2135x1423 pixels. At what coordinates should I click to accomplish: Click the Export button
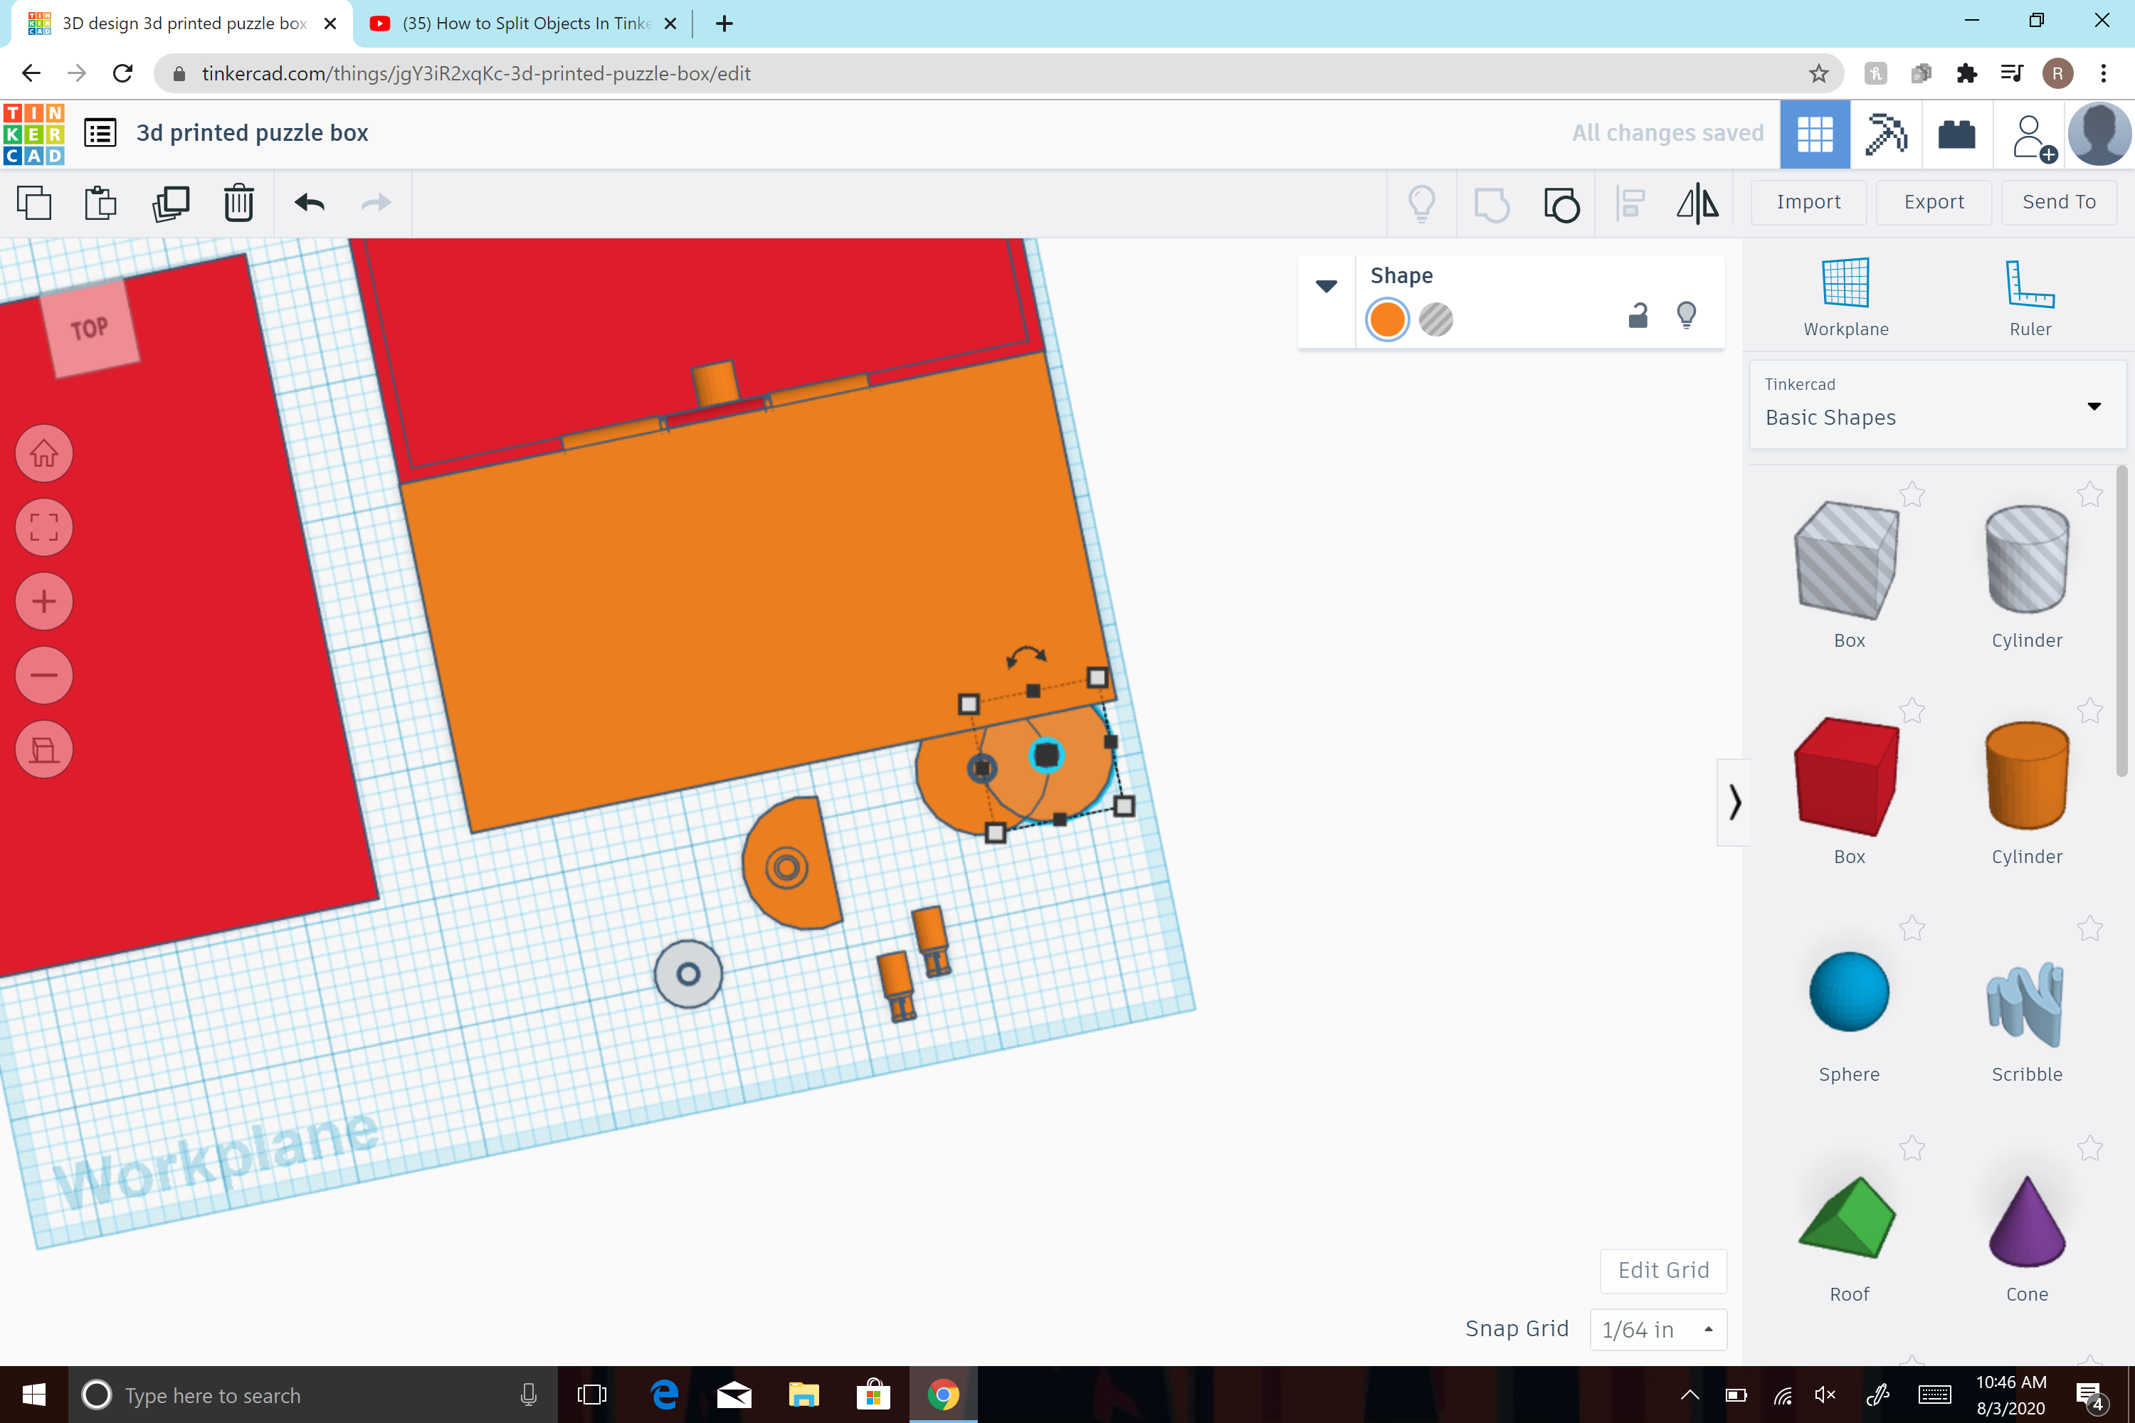(1934, 201)
